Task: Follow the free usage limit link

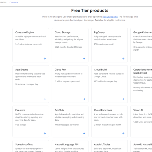Action: coord(110,17)
